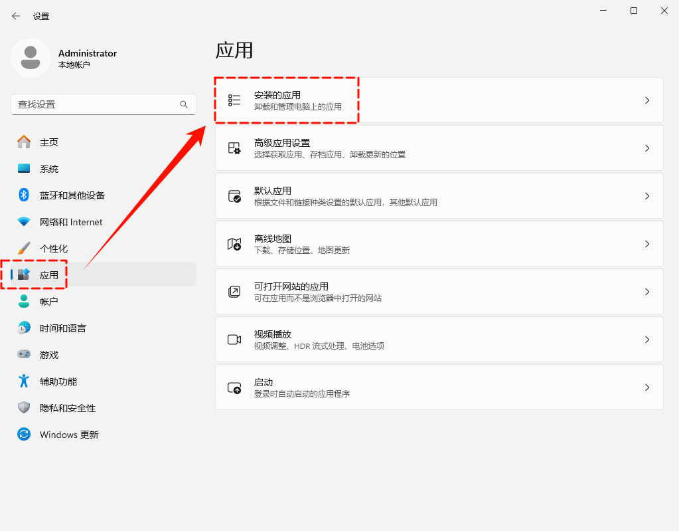679x531 pixels.
Task: Expand 启动 using its chevron arrow
Action: [x=647, y=387]
